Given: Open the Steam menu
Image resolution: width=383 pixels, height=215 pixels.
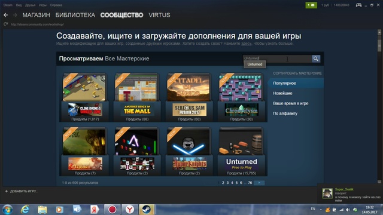Looking at the screenshot, I should point(8,5).
